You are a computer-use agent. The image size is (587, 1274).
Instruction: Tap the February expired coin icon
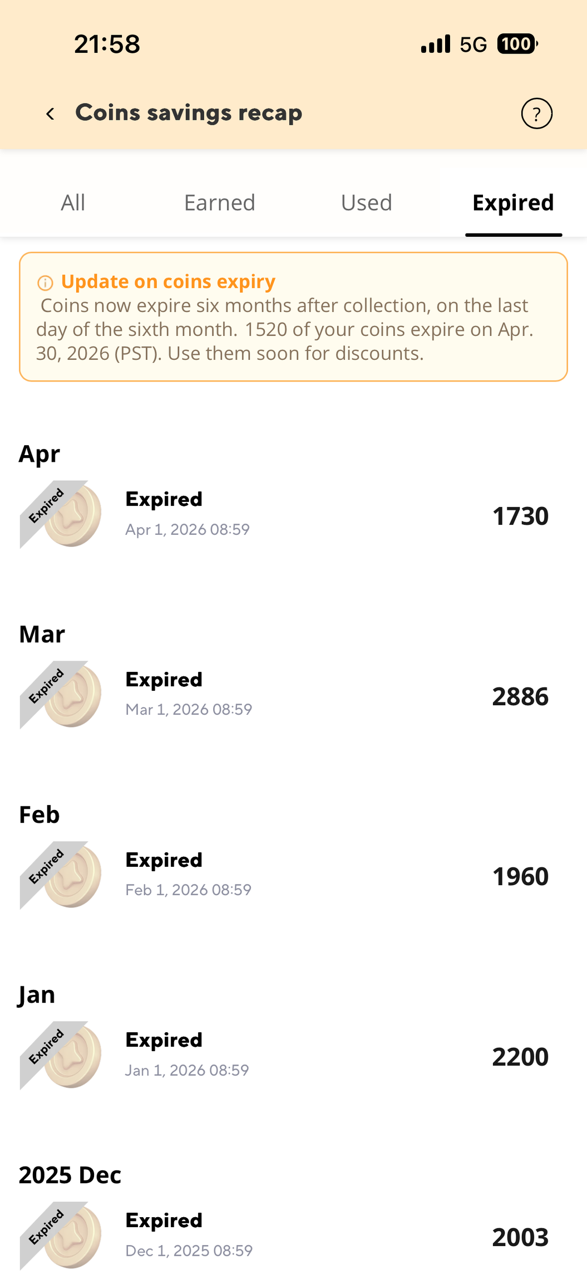pos(61,876)
